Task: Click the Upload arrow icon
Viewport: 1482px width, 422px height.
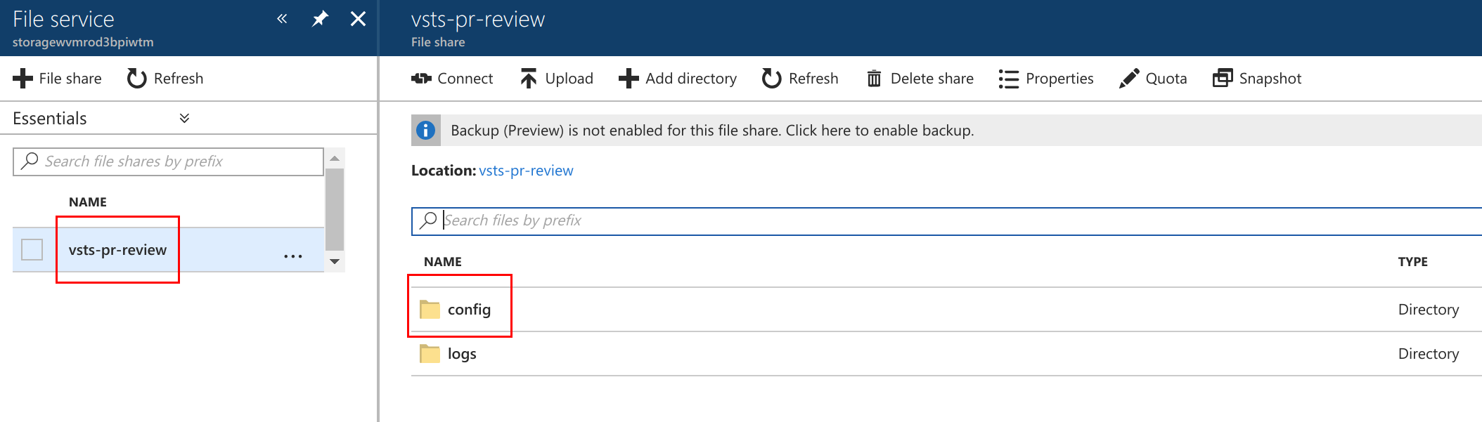Action: [529, 79]
